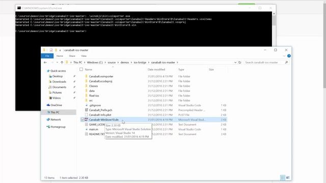Open the recent locations dropdown arrow
This screenshot has height=183, width=326.
tap(57, 63)
